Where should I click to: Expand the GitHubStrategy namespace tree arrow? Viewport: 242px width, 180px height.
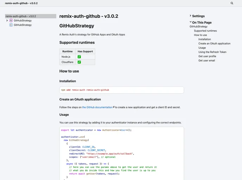tap(7, 20)
